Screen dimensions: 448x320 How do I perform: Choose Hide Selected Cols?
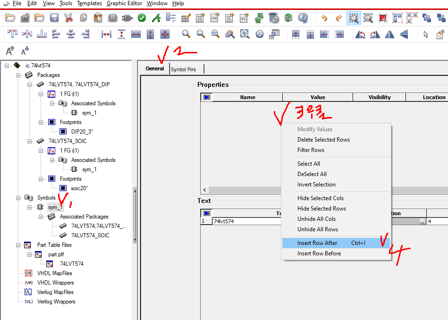[336, 198]
